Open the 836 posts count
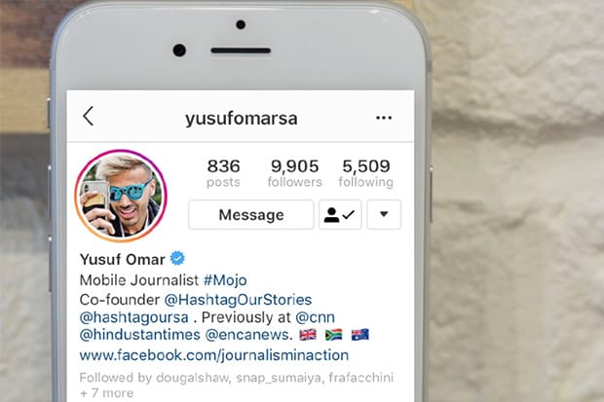The image size is (604, 402). [x=223, y=173]
